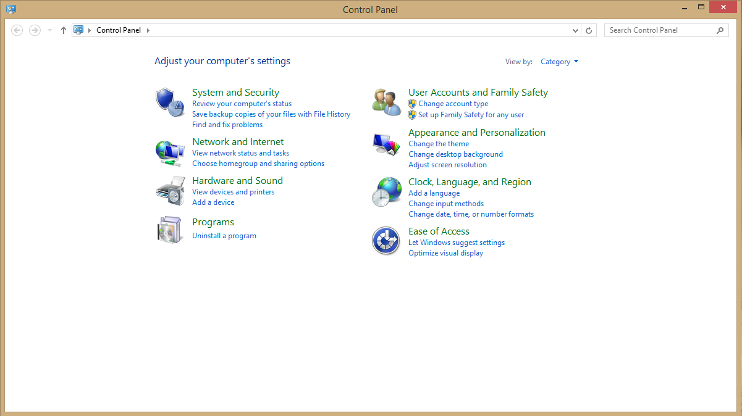Click Find and fix problems
The image size is (742, 416).
tap(227, 125)
